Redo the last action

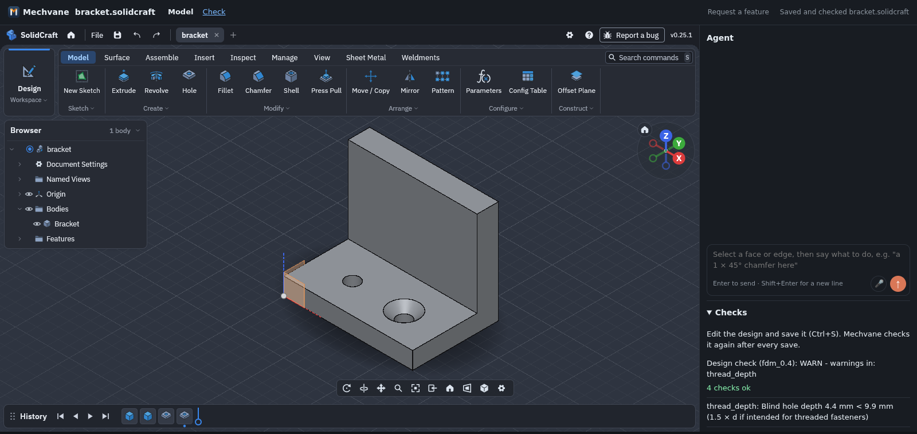point(156,35)
